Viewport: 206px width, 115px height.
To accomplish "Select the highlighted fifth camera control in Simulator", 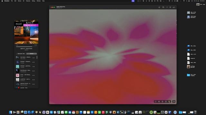I will point(169,102).
